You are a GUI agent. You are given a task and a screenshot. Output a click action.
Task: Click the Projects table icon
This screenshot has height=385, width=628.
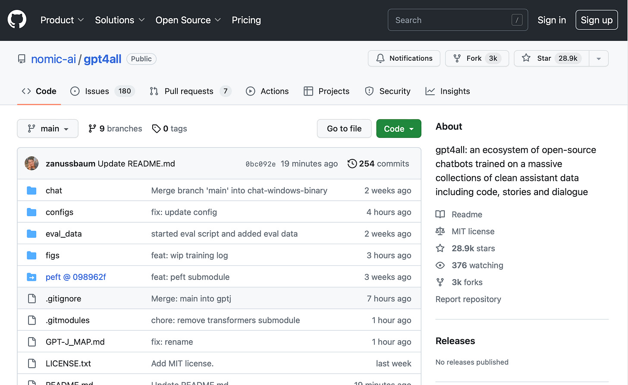tap(308, 91)
